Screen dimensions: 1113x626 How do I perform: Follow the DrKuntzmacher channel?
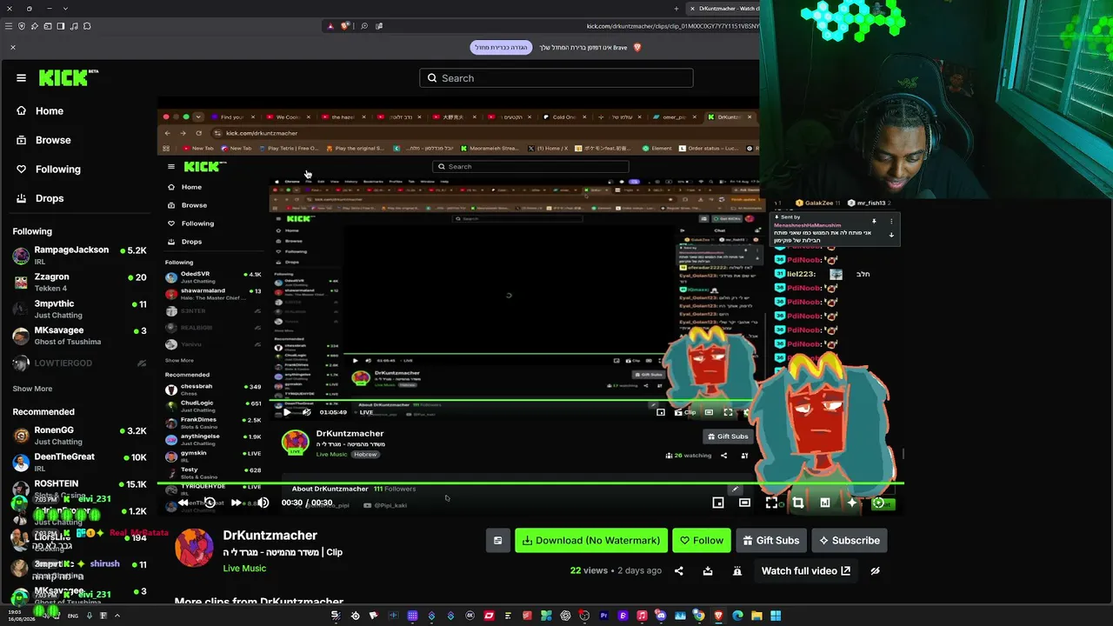702,541
